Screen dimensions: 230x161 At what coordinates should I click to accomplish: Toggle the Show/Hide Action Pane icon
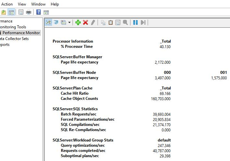[x=46, y=12]
